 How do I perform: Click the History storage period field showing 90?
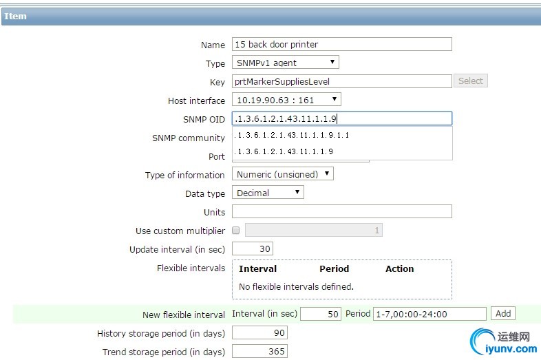(259, 332)
